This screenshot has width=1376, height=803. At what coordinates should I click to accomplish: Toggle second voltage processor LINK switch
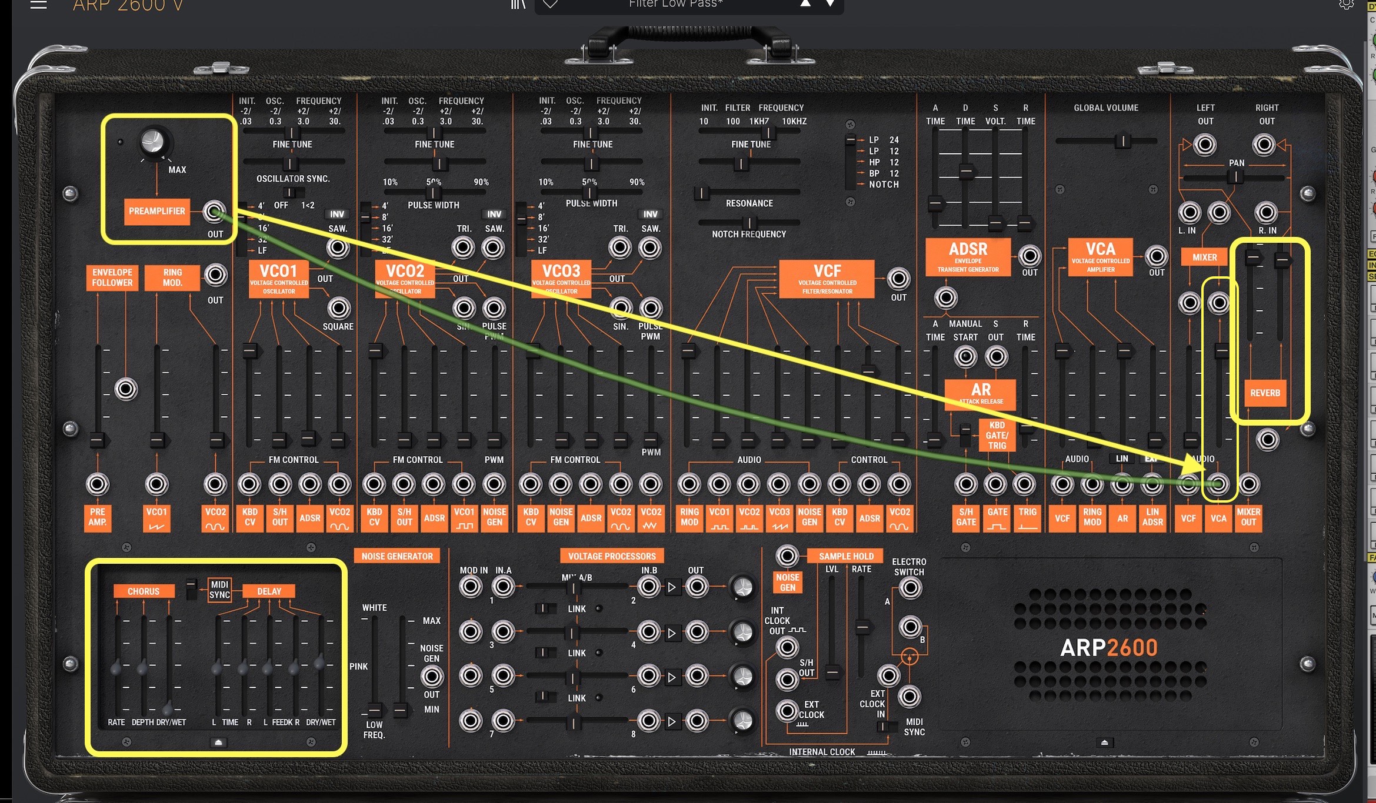click(x=545, y=653)
